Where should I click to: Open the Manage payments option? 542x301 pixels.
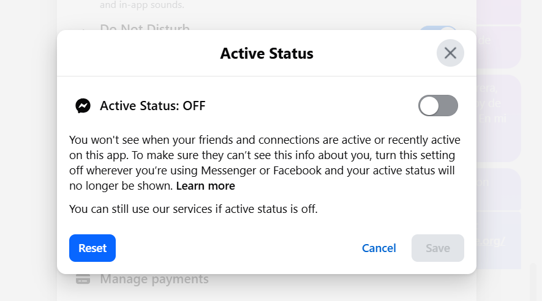click(154, 280)
